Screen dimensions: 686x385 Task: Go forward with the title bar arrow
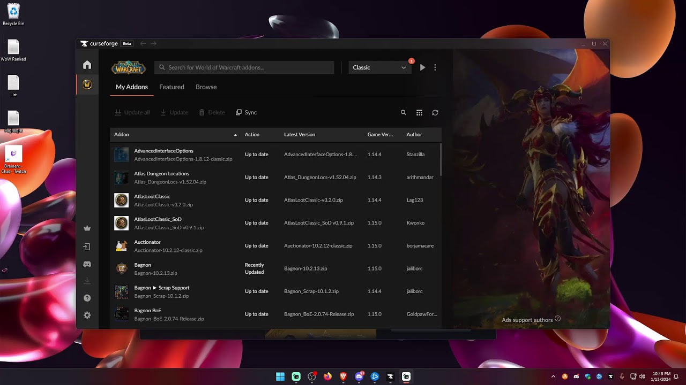[154, 43]
